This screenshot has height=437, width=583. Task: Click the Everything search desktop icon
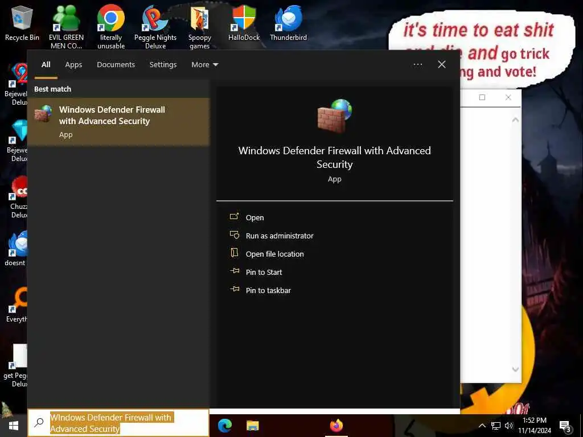tap(17, 305)
